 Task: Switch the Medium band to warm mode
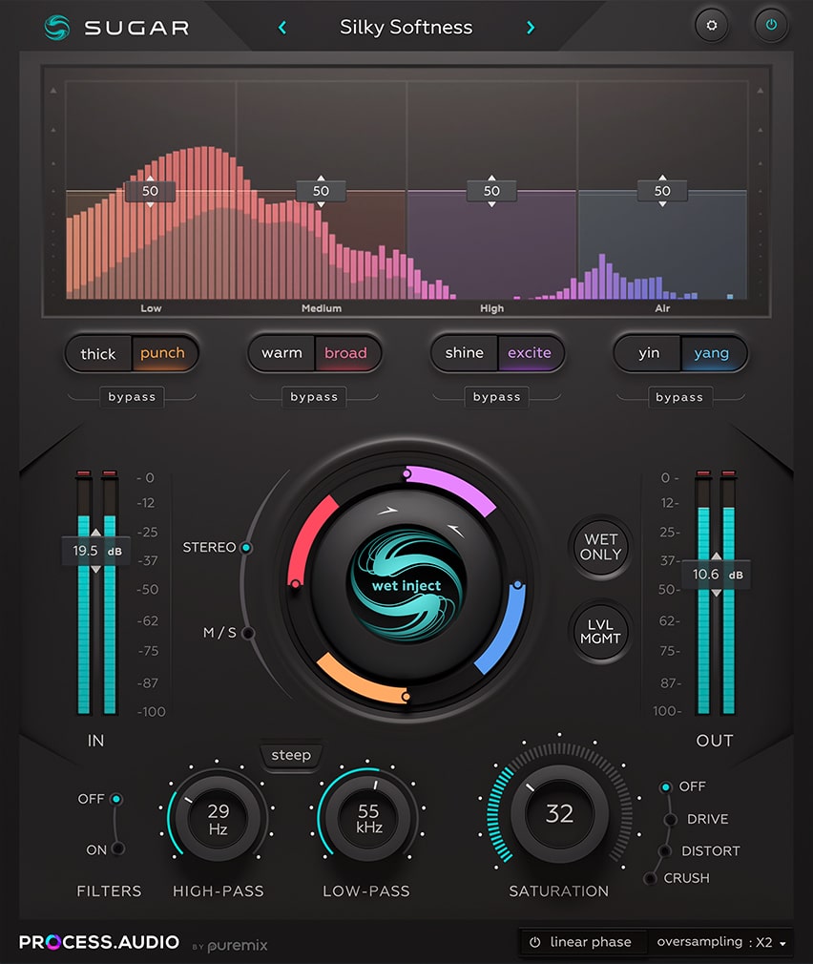coord(281,353)
